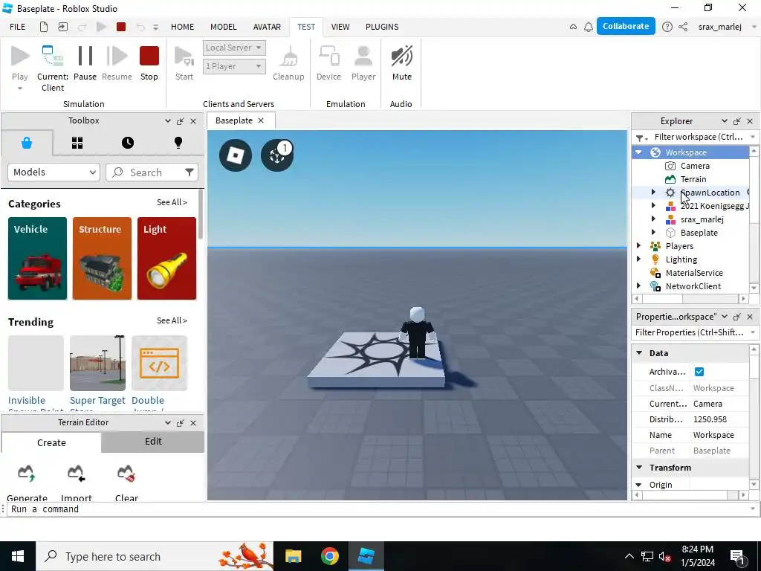The height and width of the screenshot is (571, 761).
Task: Expand the 2021 Koenigsegg model node
Action: coord(653,206)
